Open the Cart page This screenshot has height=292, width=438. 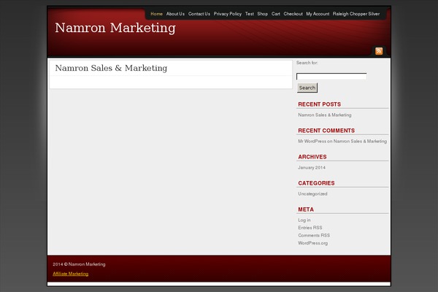[276, 14]
